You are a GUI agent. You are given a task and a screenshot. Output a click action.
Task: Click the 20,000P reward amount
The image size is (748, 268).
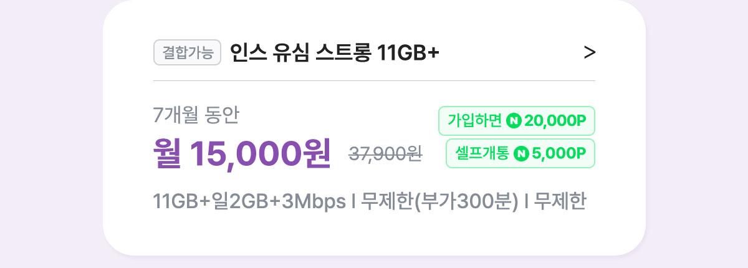tap(555, 121)
